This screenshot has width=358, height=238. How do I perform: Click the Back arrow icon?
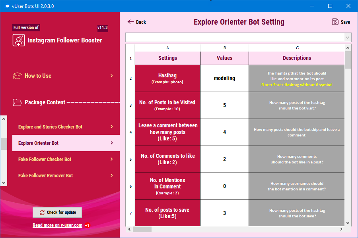pyautogui.click(x=130, y=22)
